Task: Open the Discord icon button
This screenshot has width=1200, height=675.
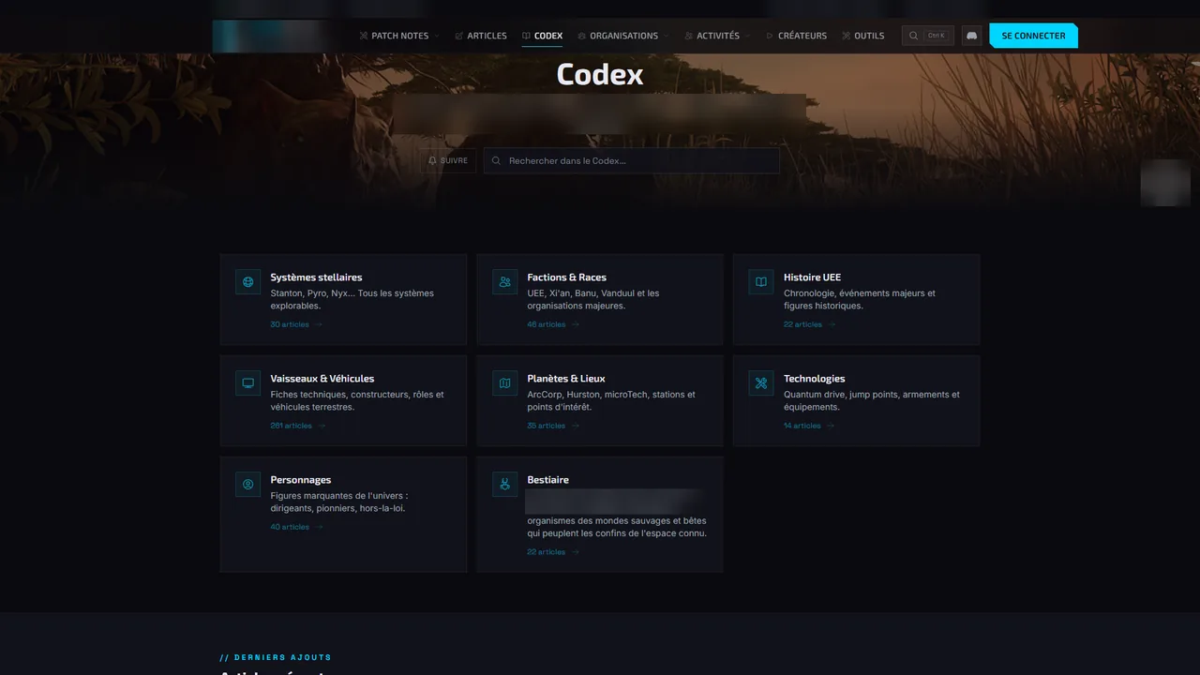Action: coord(971,36)
